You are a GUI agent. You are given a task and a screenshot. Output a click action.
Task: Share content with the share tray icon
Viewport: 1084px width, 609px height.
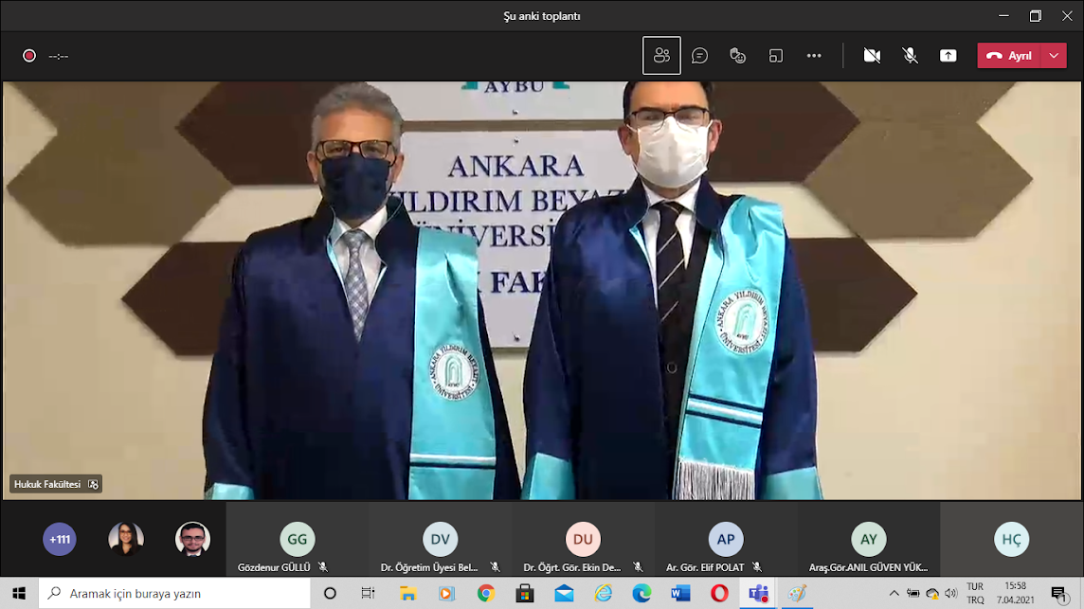pyautogui.click(x=948, y=56)
